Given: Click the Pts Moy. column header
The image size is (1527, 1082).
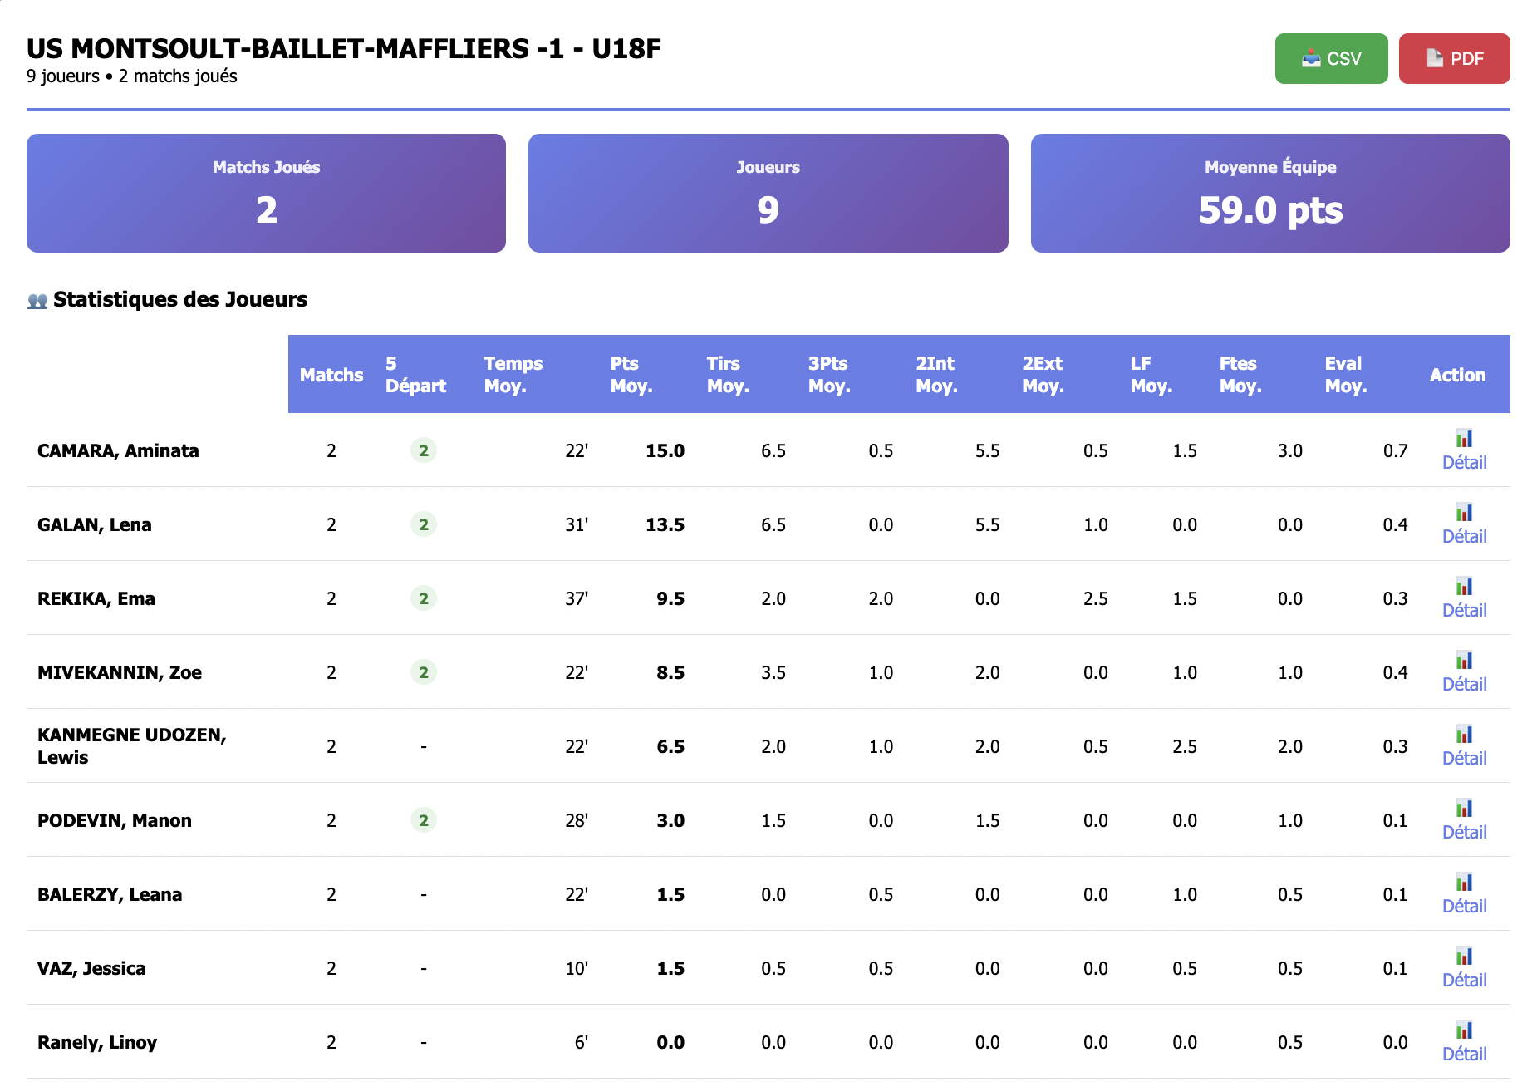Looking at the screenshot, I should tap(631, 375).
